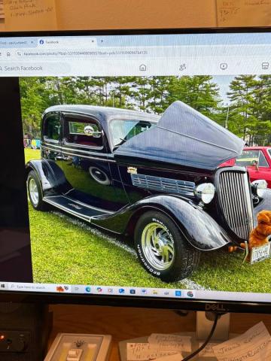Click the site information icon in address bar

pos(19,53)
